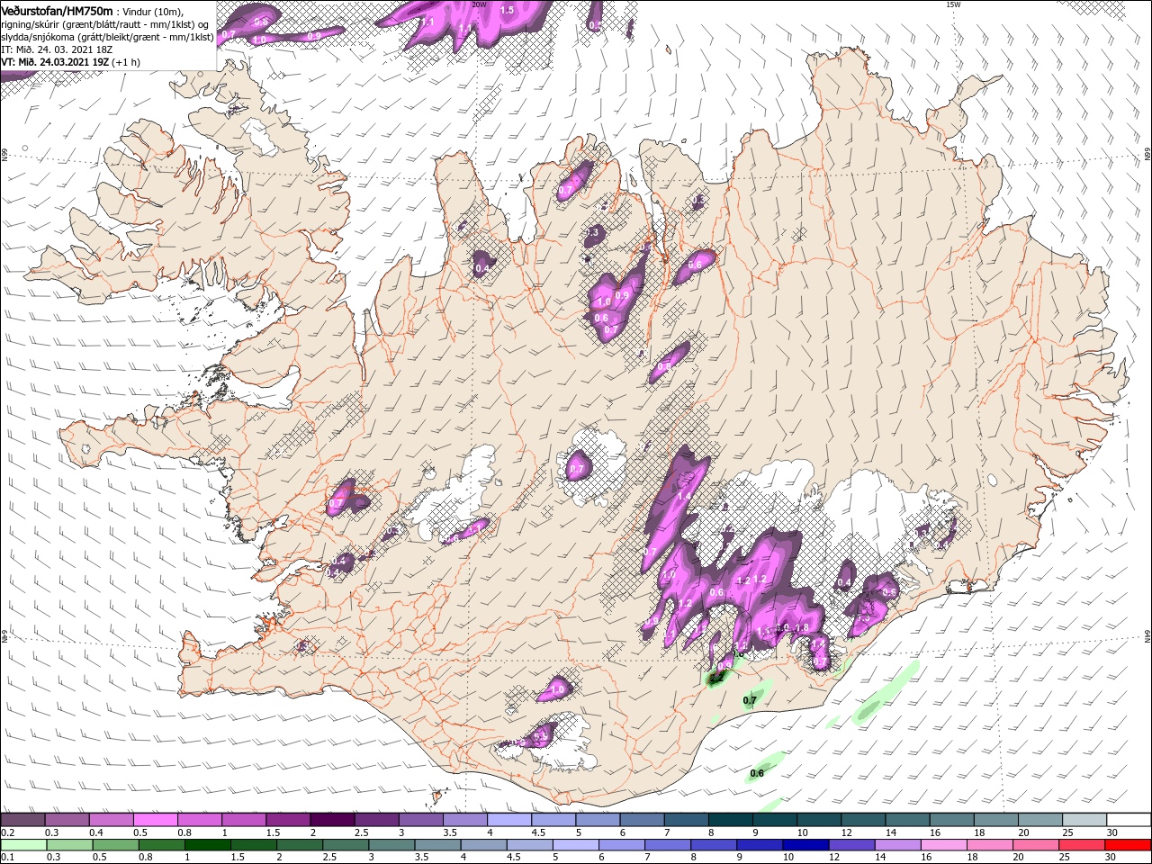
Task: Pick the dark blue 10 swatch on the lower scale
Action: tap(804, 845)
